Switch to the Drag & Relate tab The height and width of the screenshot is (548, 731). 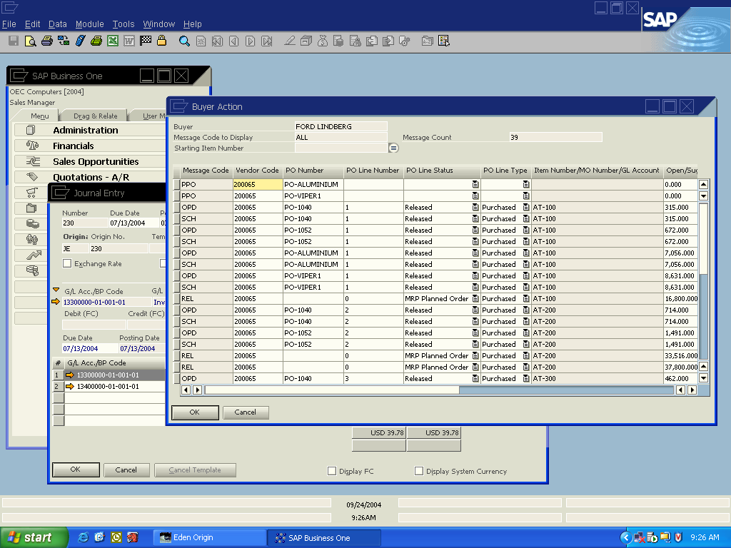[95, 116]
